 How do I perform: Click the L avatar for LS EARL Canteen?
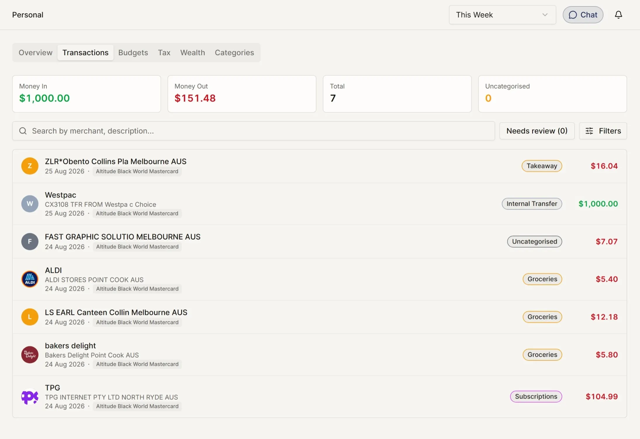(x=30, y=317)
